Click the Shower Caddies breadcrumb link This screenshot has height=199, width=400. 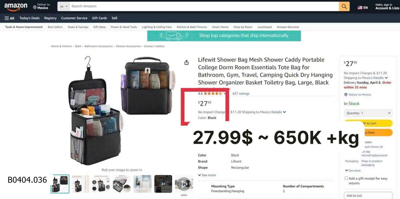(x=154, y=46)
